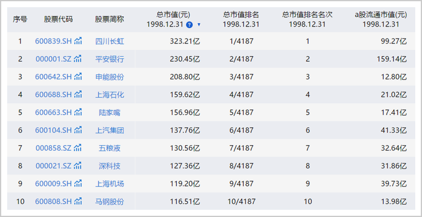Image resolution: width=422 pixels, height=217 pixels.
Task: Open stock code link 600642.SH
Action: click(x=54, y=77)
